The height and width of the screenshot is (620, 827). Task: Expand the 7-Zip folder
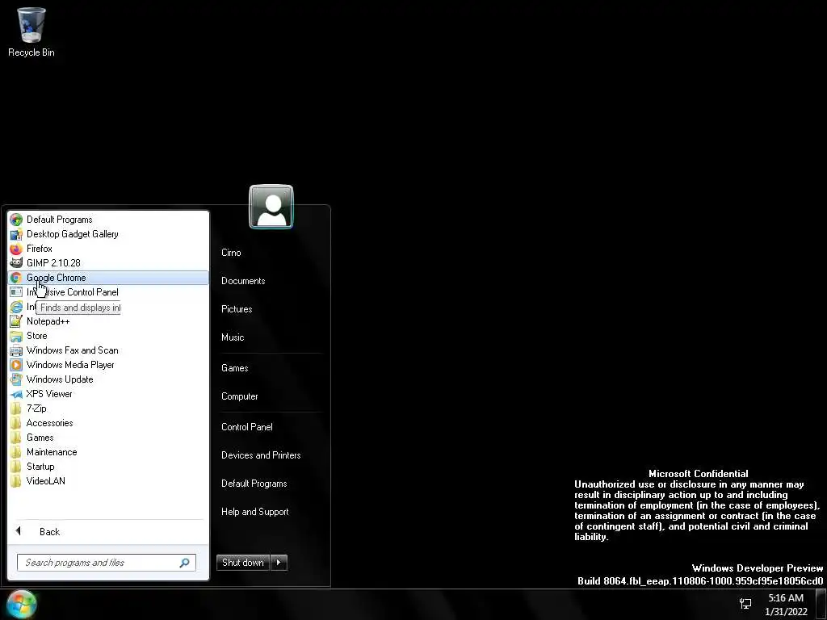(x=107, y=408)
